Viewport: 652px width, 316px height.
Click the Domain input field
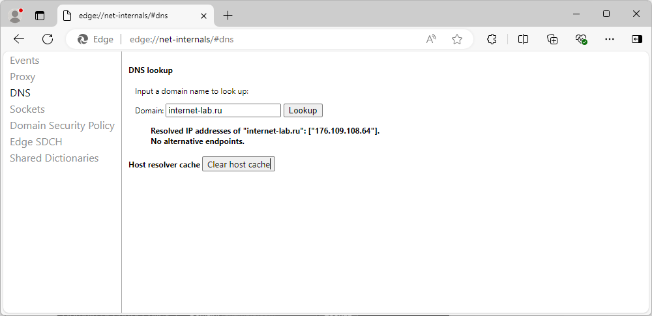(223, 111)
